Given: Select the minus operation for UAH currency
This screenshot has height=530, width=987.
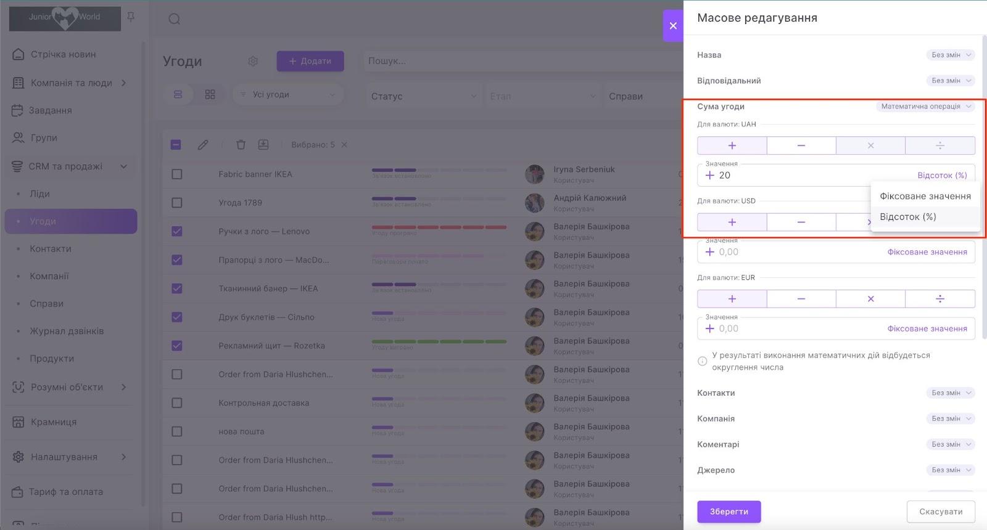Looking at the screenshot, I should tap(801, 145).
